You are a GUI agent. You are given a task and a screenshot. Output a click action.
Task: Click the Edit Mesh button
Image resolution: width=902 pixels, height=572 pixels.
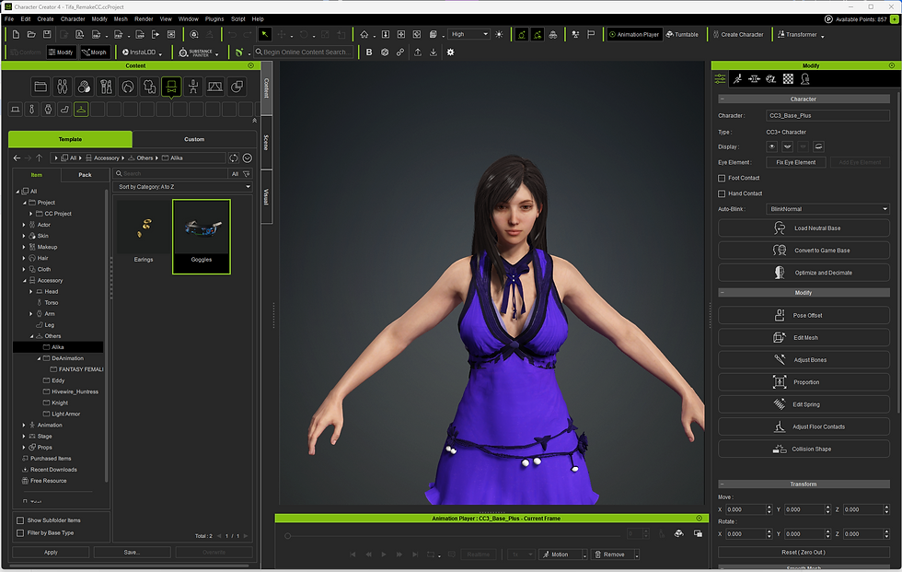pos(804,338)
